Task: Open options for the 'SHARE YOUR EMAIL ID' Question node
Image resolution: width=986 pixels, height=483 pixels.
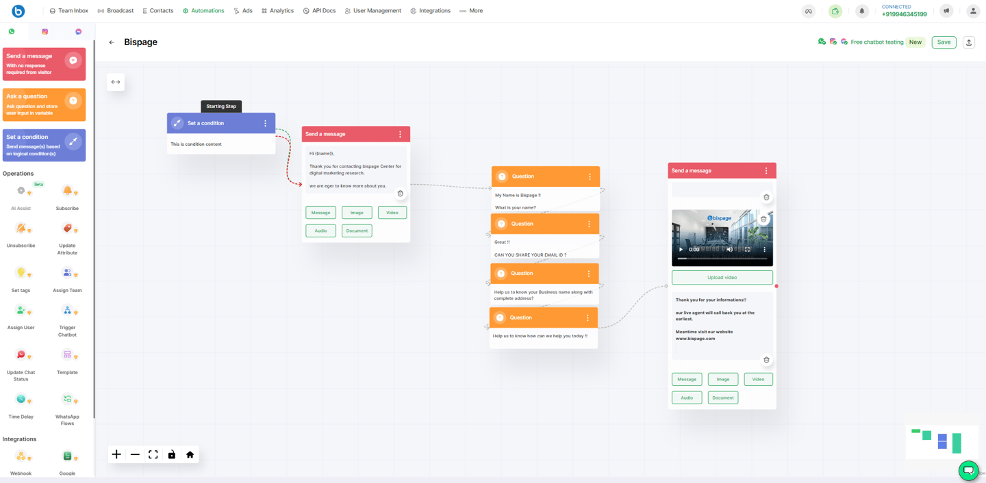Action: point(589,224)
